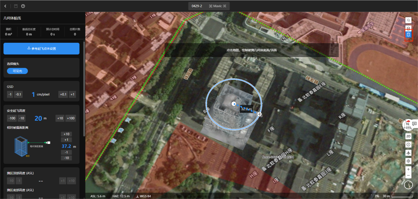
Task: Click the north compass indicator
Action: pos(407,125)
